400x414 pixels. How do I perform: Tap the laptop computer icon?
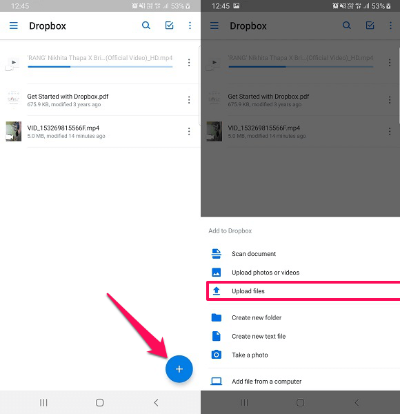click(217, 382)
